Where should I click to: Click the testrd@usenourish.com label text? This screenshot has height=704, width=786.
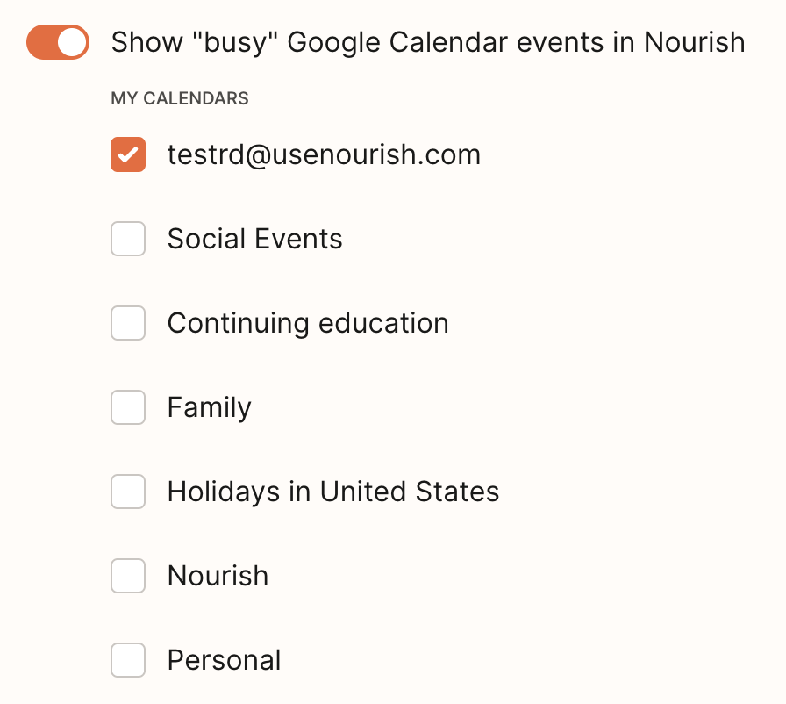click(324, 155)
